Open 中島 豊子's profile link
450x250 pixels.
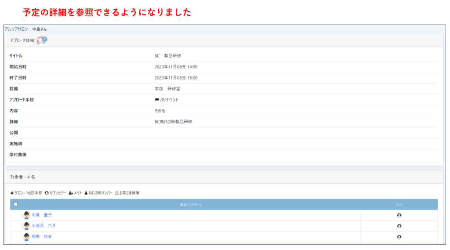click(42, 215)
